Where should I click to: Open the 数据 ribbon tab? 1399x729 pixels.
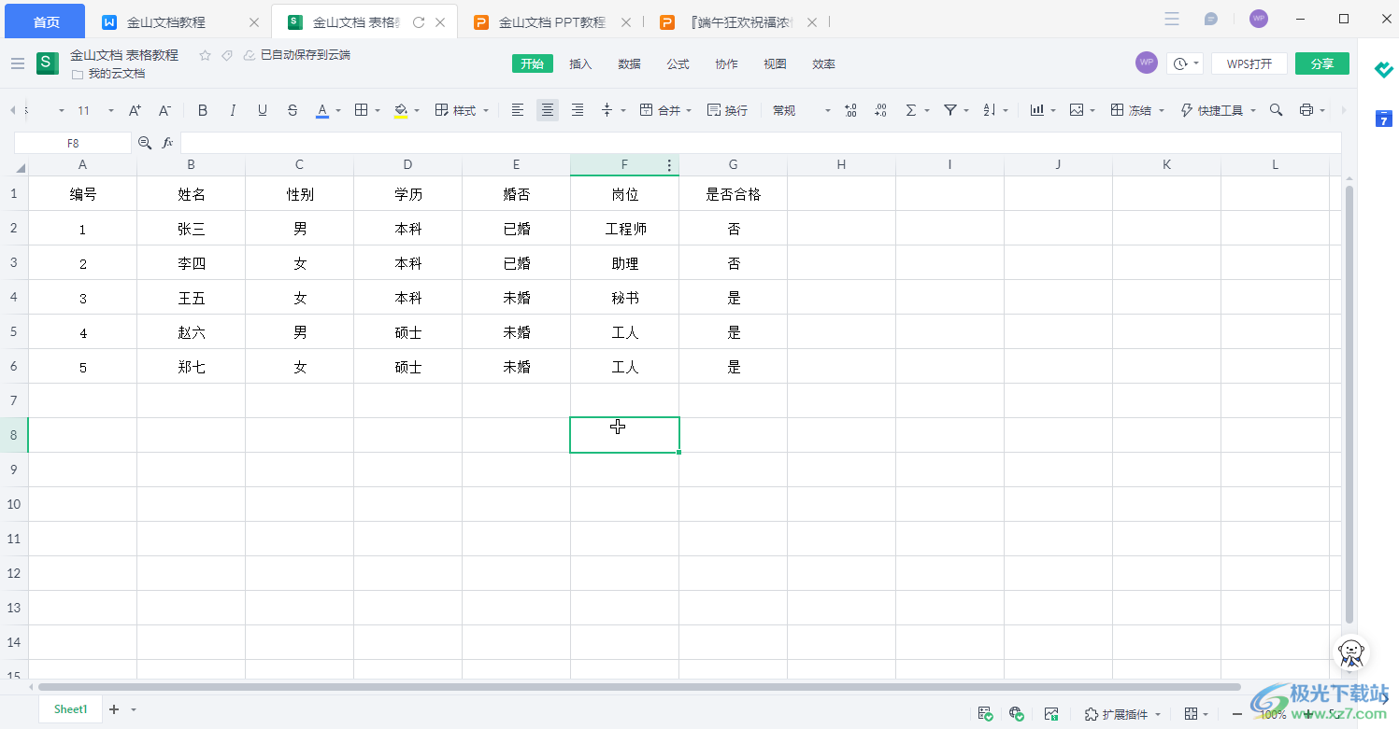pyautogui.click(x=630, y=63)
